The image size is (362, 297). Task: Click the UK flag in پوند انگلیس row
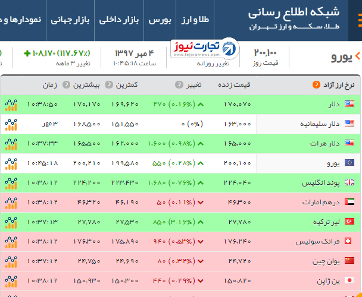(x=349, y=182)
